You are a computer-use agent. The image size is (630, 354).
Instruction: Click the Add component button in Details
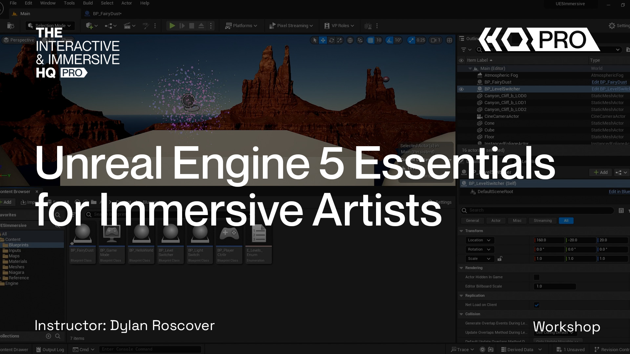(600, 172)
